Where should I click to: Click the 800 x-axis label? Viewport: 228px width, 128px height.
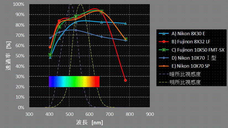130,114
